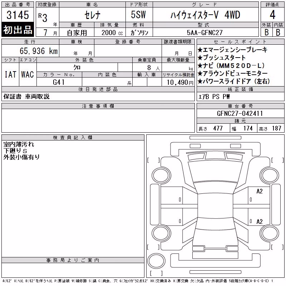Click the recycle deposit 10,490円 cell
This screenshot has height=286, width=286.
(x=178, y=82)
